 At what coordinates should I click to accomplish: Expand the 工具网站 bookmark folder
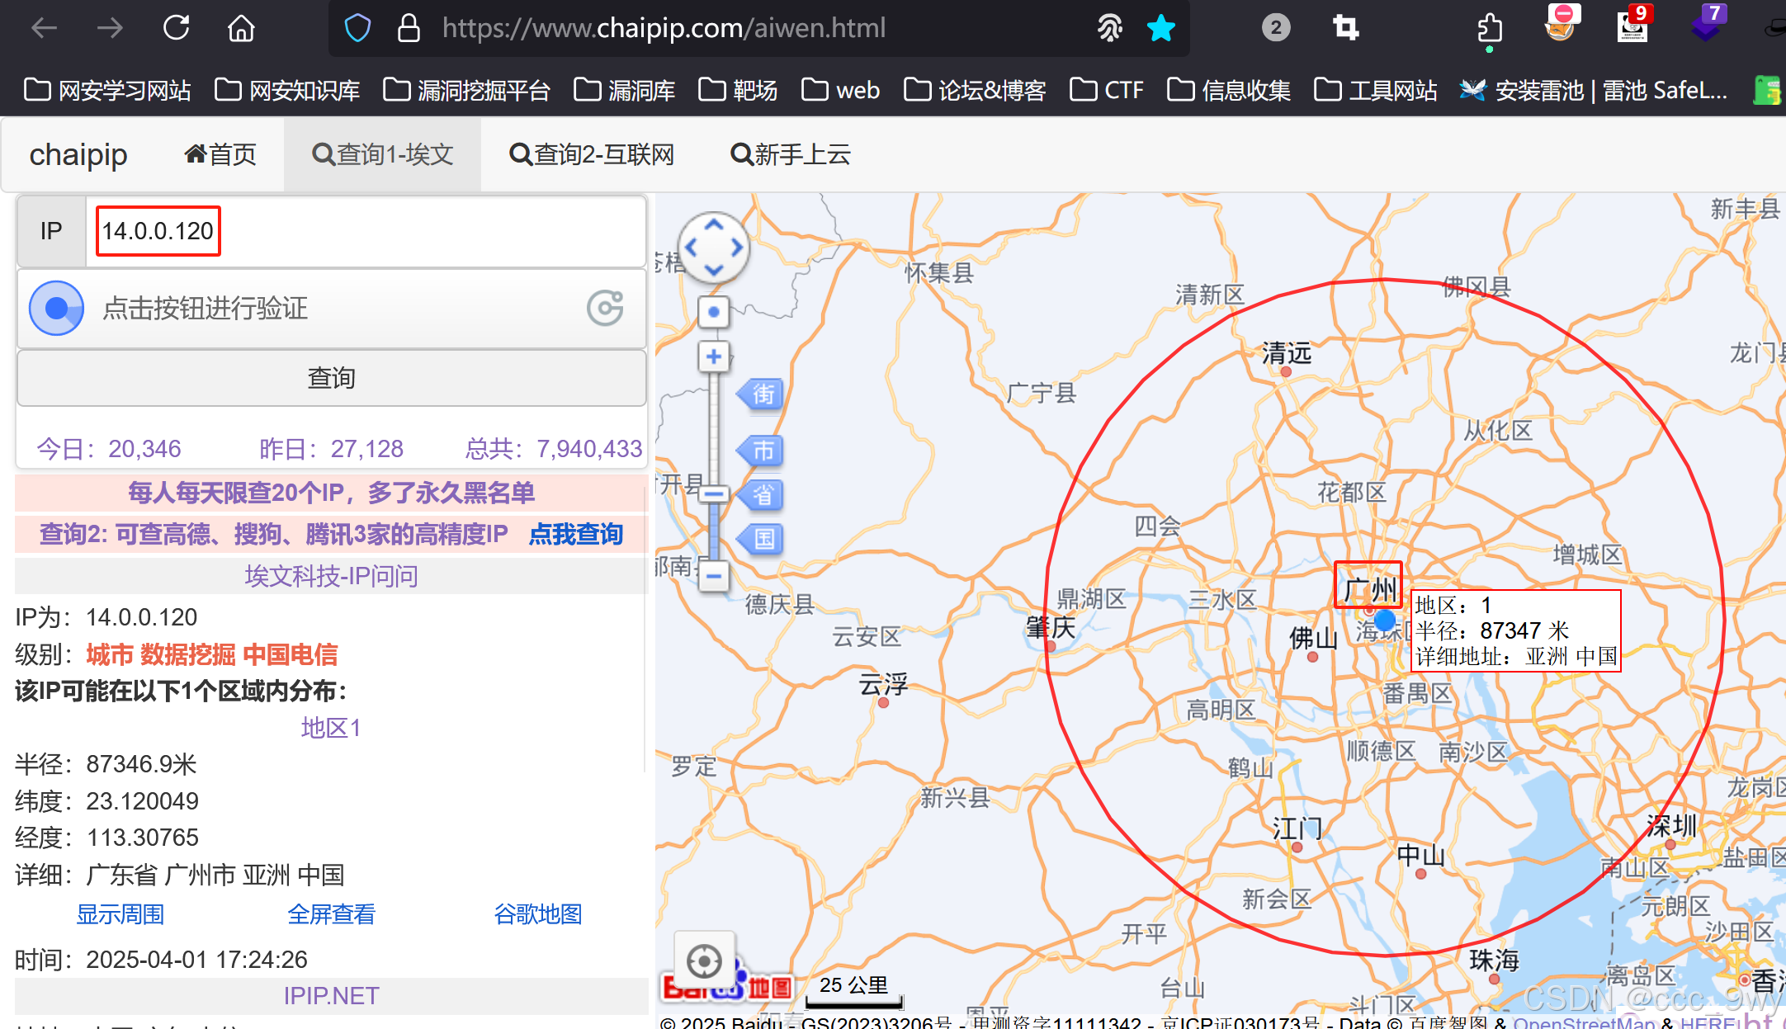[1376, 90]
